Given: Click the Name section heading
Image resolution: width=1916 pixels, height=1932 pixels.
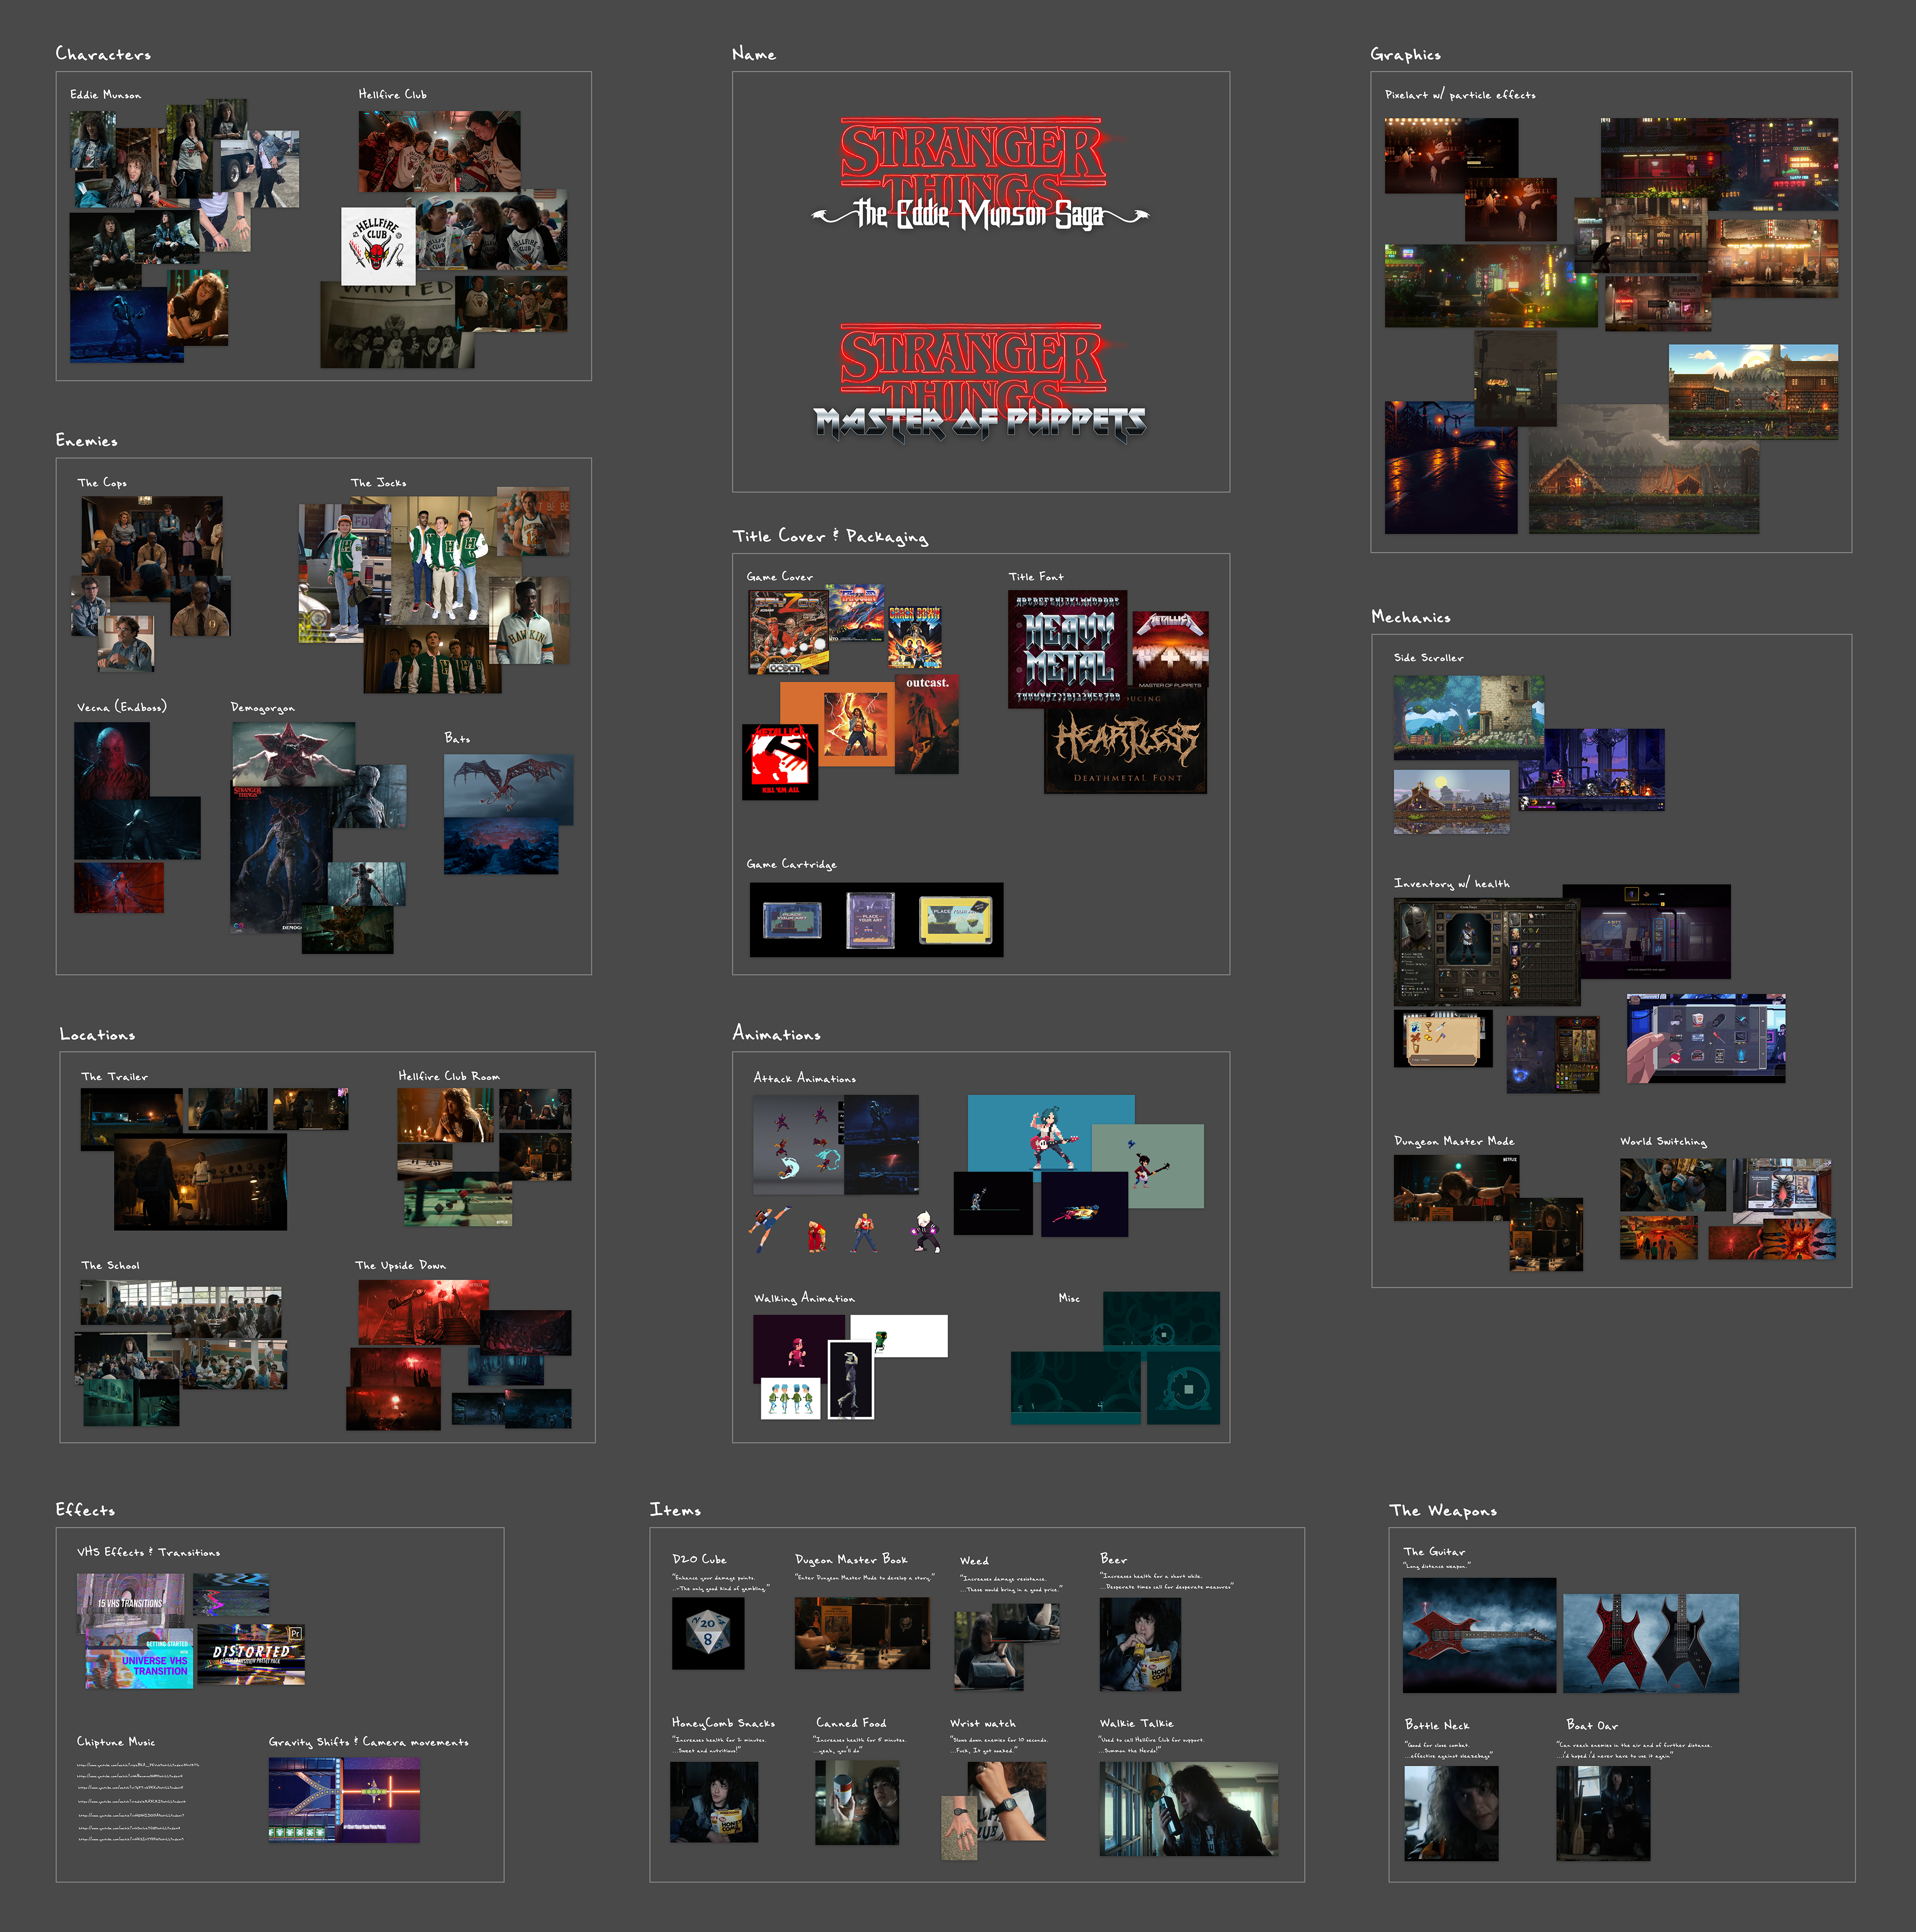Looking at the screenshot, I should (753, 54).
